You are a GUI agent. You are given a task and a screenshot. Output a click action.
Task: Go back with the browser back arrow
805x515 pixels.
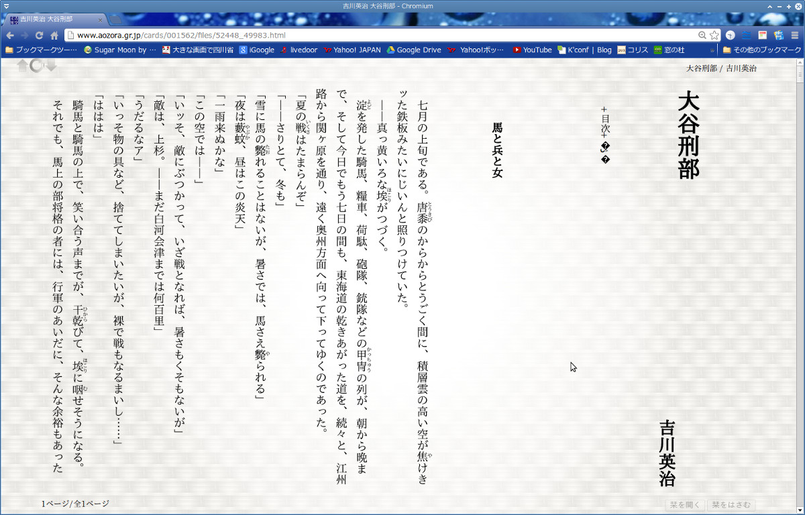10,35
